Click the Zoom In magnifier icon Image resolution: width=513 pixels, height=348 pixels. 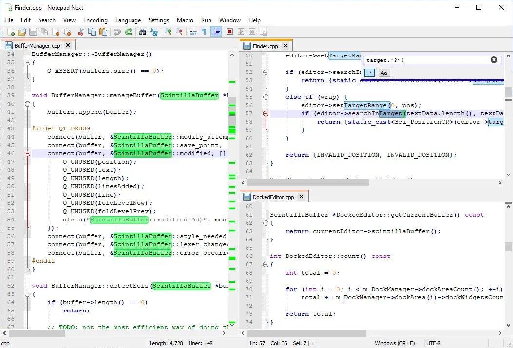click(x=168, y=32)
